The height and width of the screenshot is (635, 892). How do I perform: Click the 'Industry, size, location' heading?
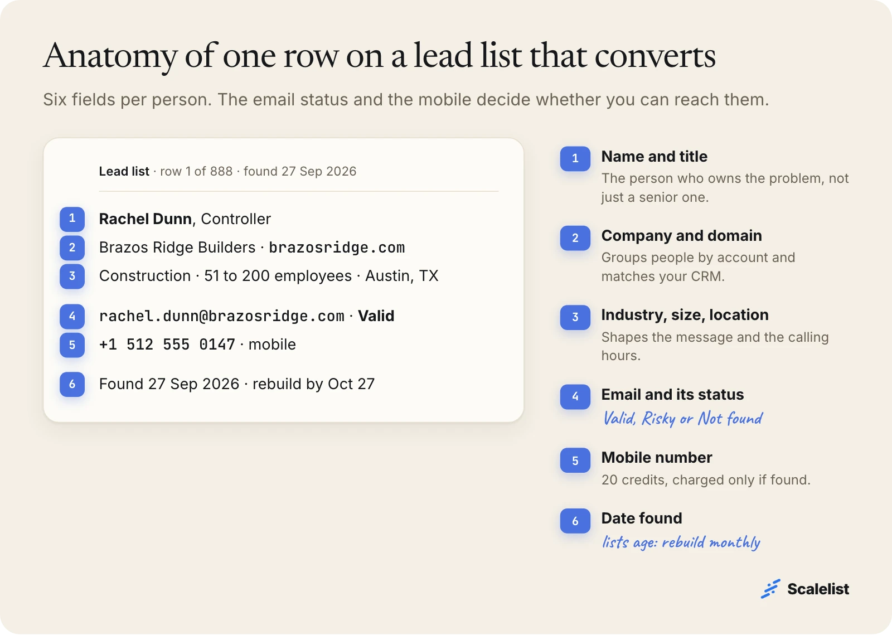[685, 315]
